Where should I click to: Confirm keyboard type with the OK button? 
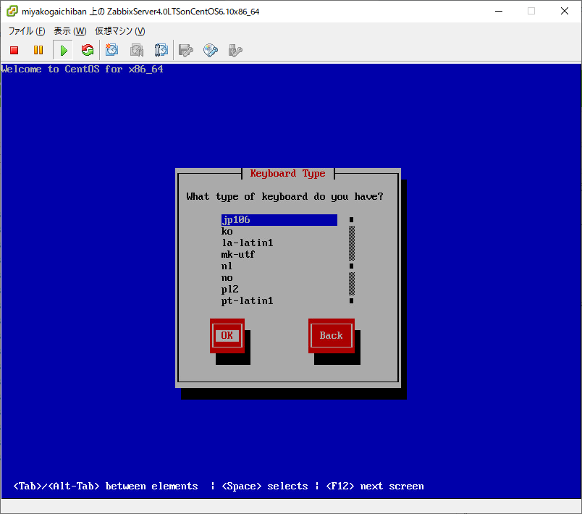coord(227,335)
